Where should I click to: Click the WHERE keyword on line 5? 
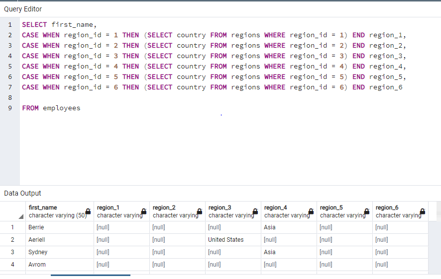pos(275,66)
